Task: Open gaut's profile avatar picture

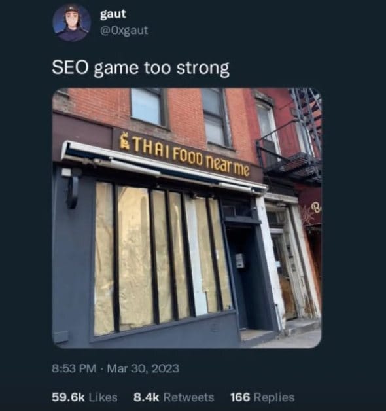Action: tap(71, 23)
